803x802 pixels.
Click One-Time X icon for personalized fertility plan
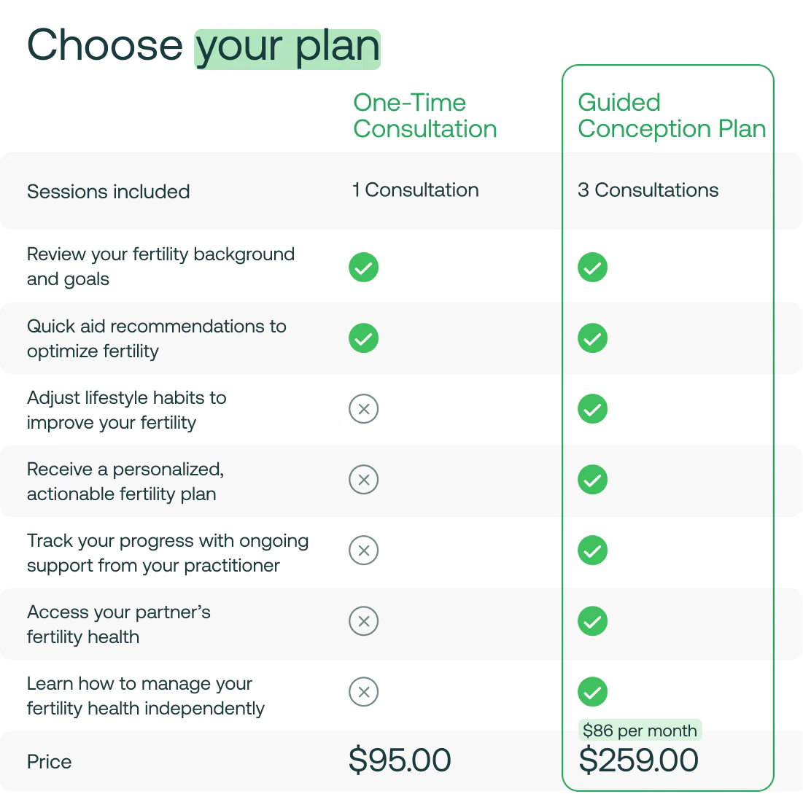pyautogui.click(x=363, y=480)
